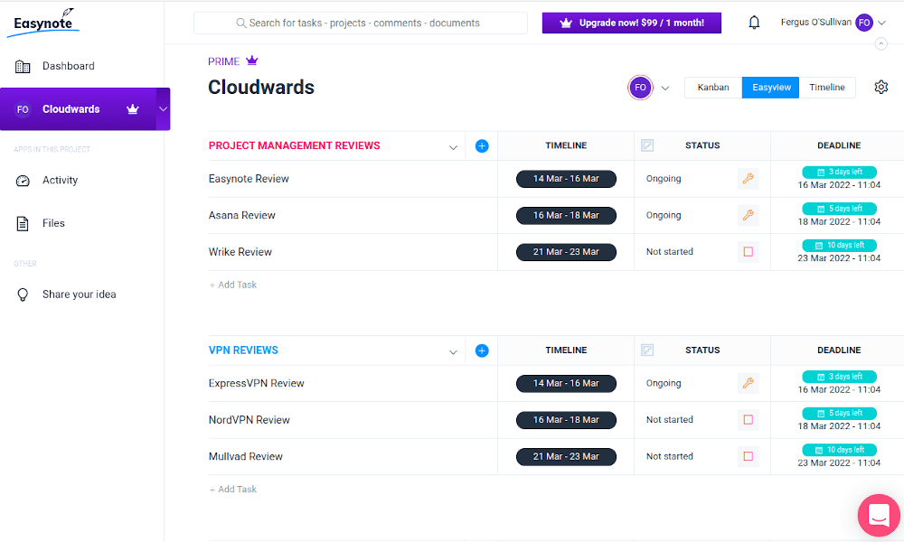The width and height of the screenshot is (904, 542).
Task: Select the Easyview tab
Action: tap(771, 88)
